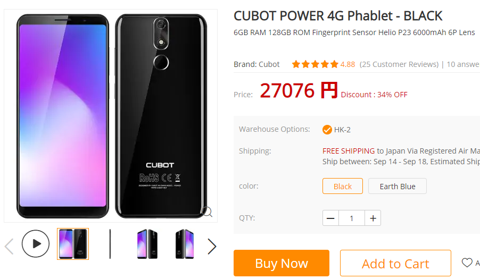Decrease quantity with minus button
This screenshot has height=279, width=480.
(330, 218)
